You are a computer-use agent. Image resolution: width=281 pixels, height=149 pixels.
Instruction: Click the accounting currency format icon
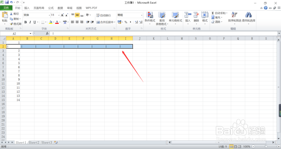(119, 22)
